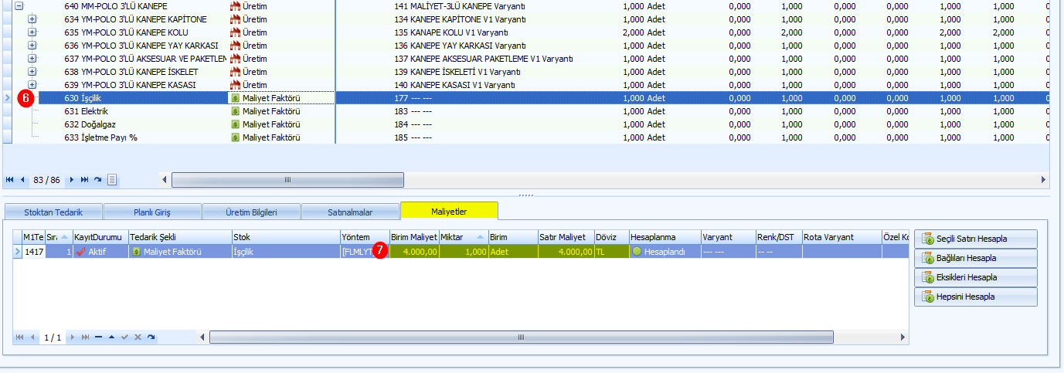Open the list view icon next to 83 / 86
1064x373 pixels.
(x=112, y=179)
